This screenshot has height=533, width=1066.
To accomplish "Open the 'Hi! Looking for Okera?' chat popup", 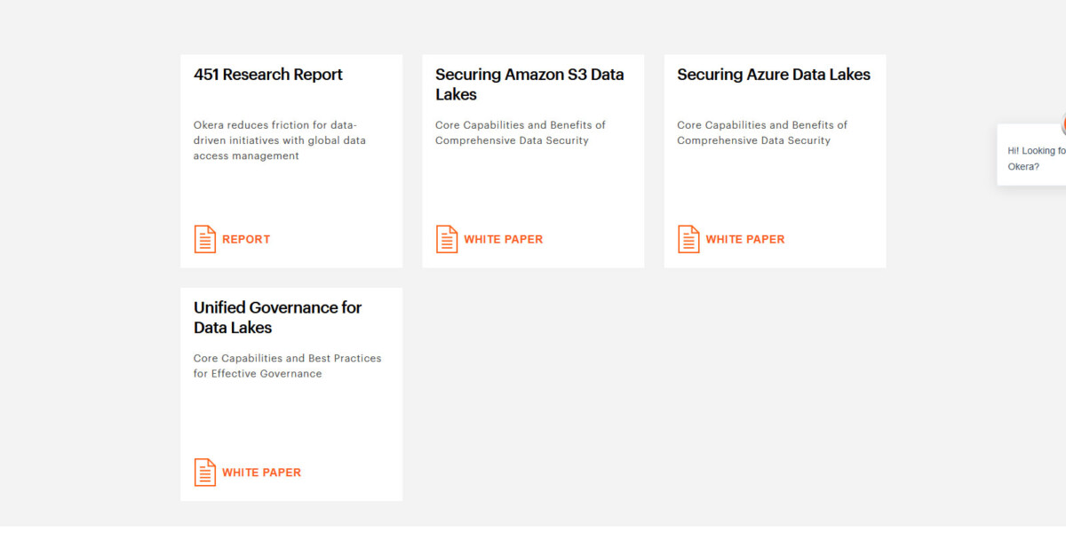I will [x=1036, y=158].
